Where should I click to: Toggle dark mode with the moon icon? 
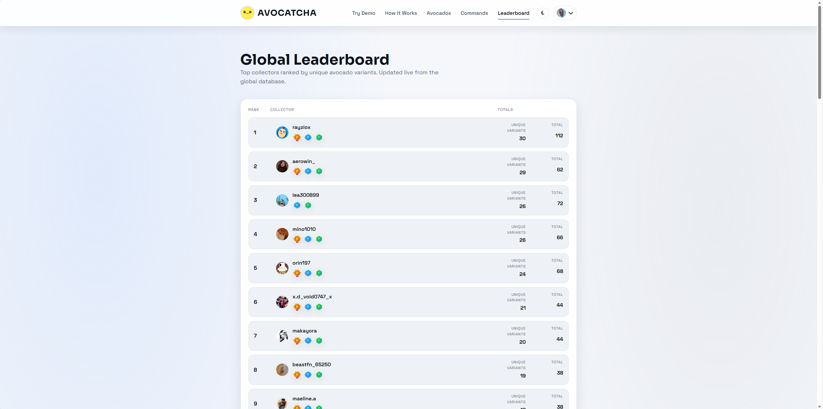tap(543, 13)
